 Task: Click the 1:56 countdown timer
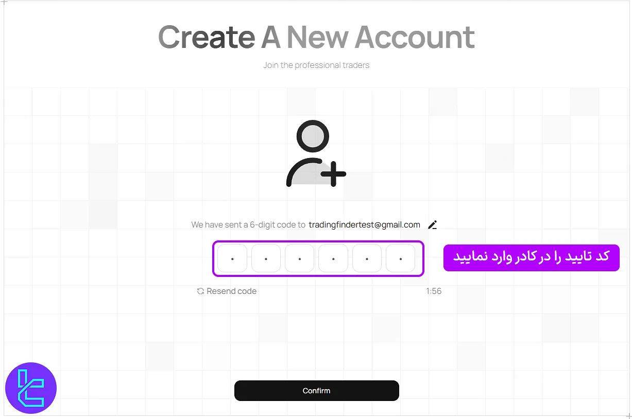pyautogui.click(x=434, y=291)
